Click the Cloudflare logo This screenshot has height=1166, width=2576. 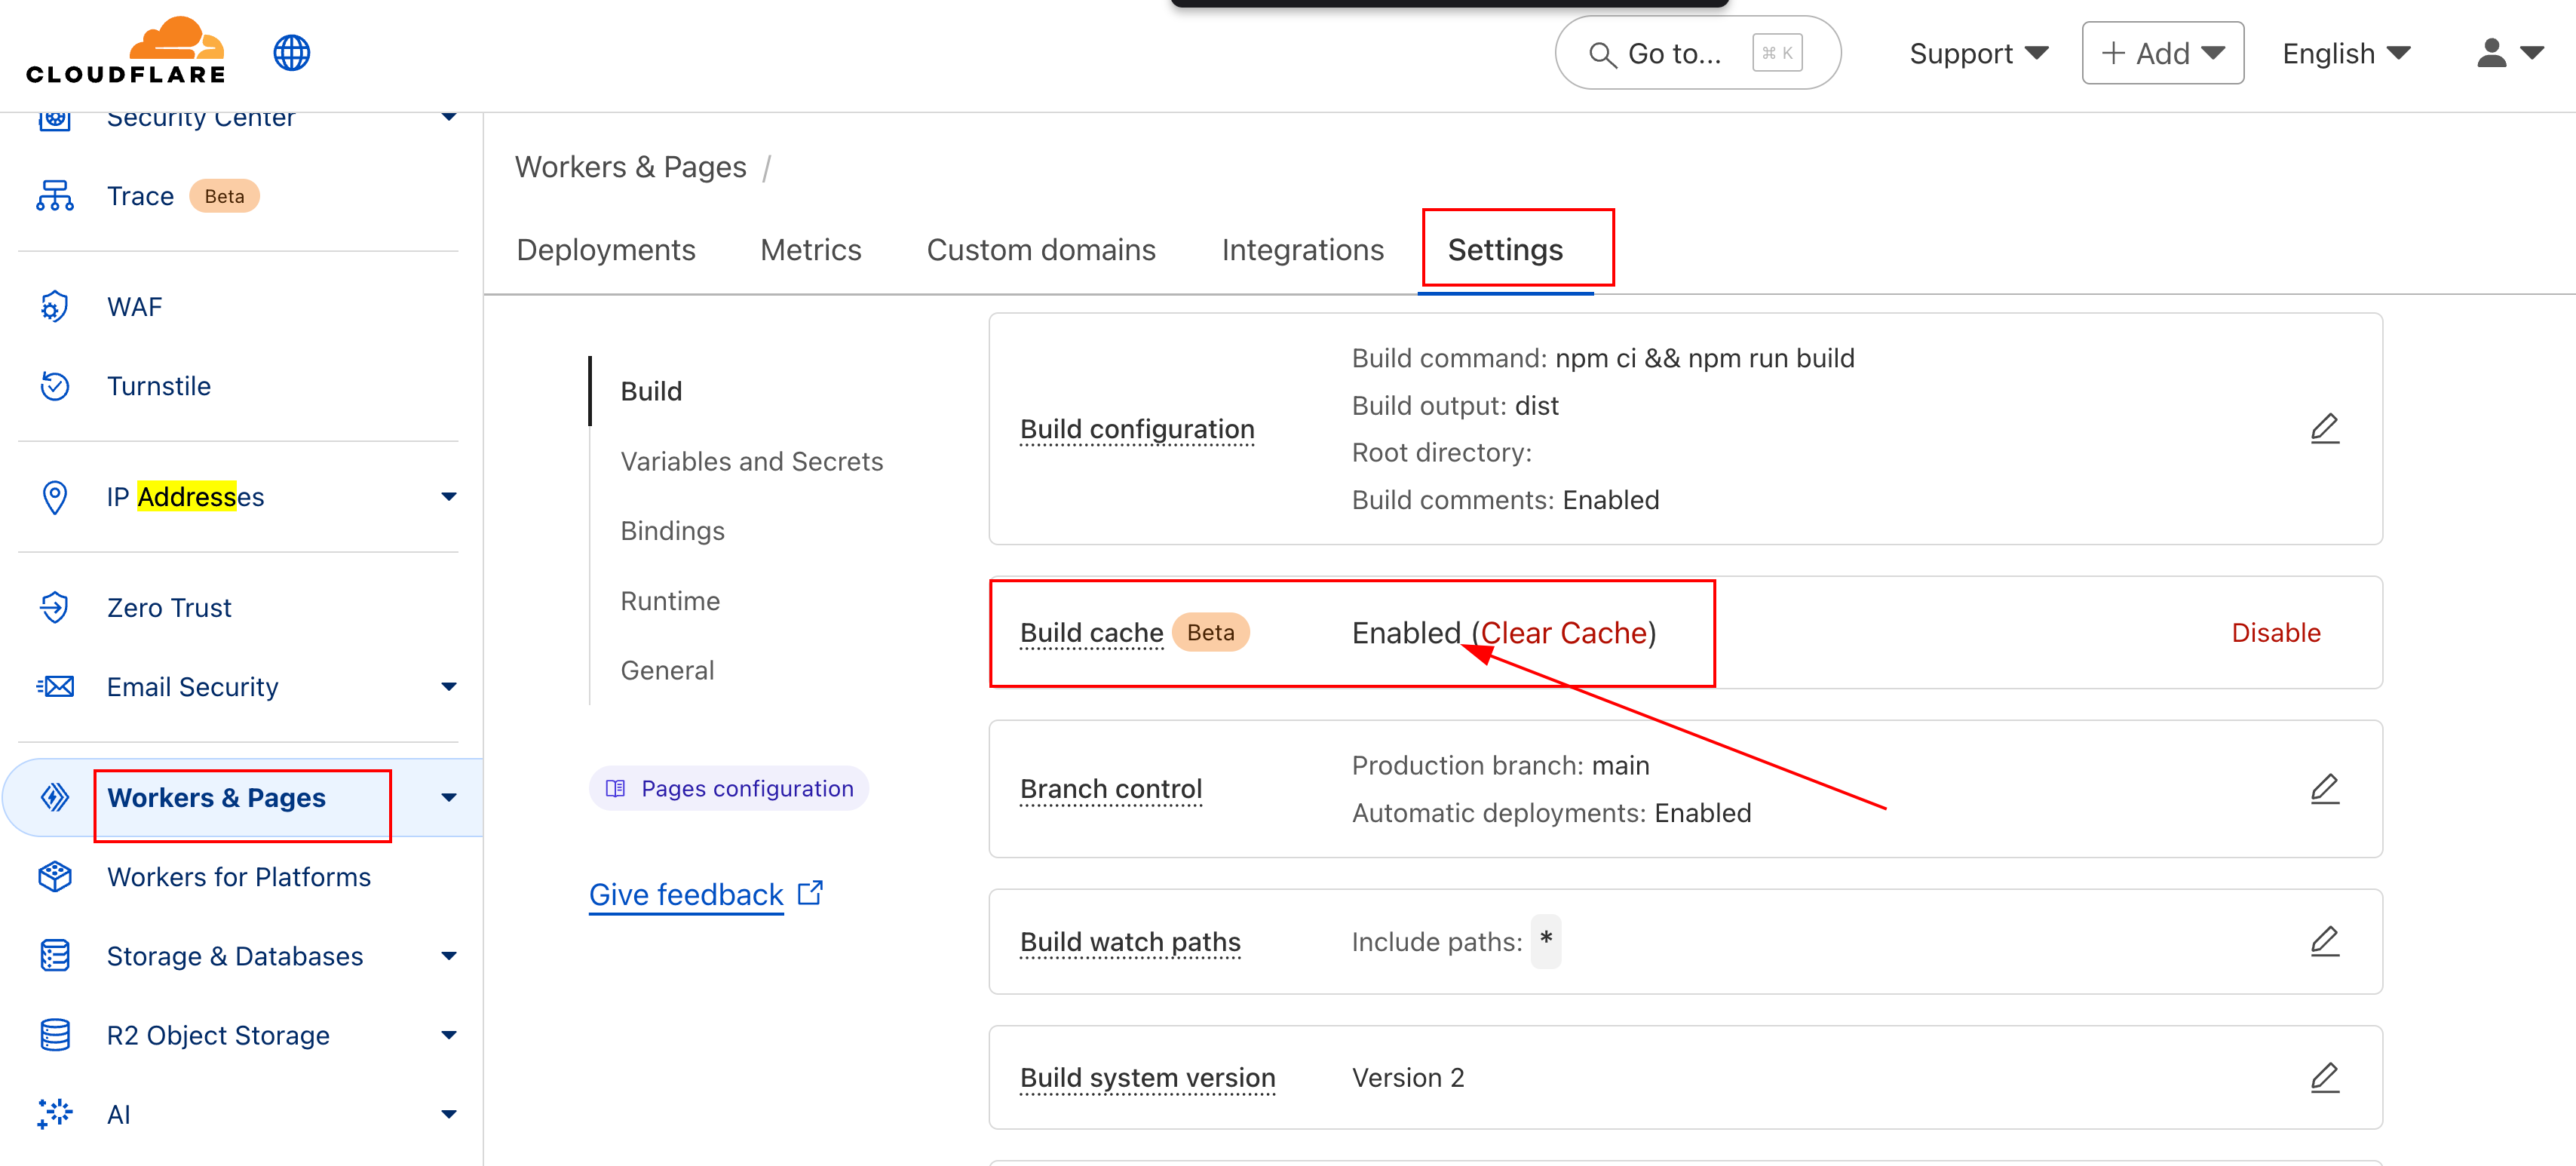(x=126, y=51)
